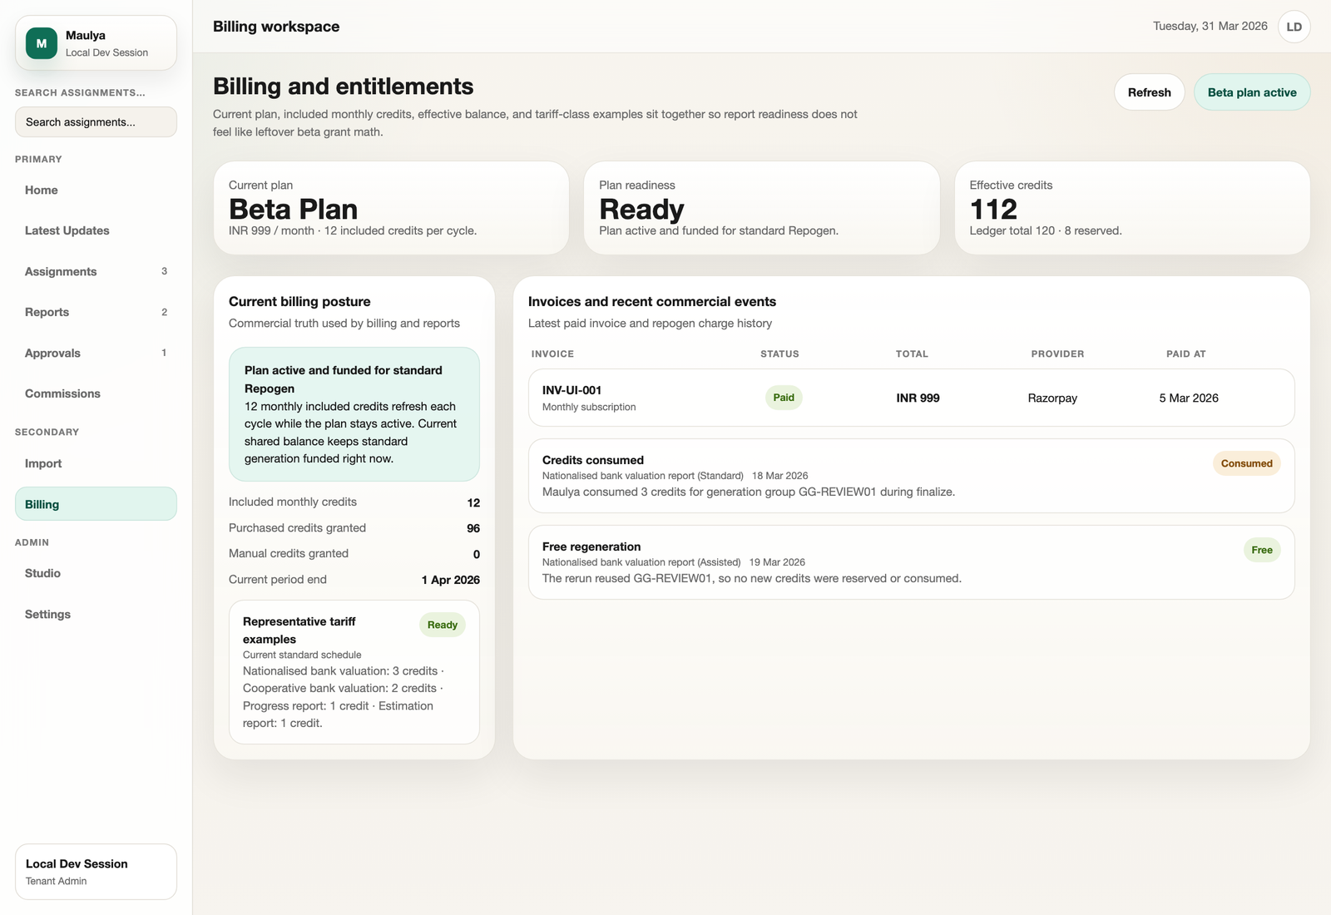Open the LD user avatar menu
Screen dimensions: 1331x915
click(x=1294, y=26)
